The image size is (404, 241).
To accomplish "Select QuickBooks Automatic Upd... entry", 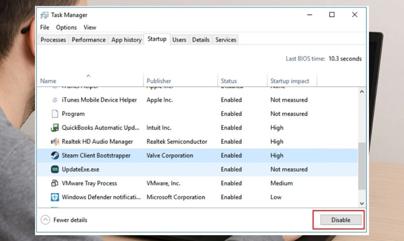I will (101, 128).
